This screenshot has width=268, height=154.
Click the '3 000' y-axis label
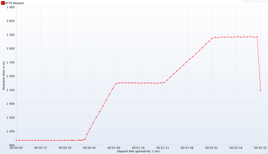tap(10, 49)
